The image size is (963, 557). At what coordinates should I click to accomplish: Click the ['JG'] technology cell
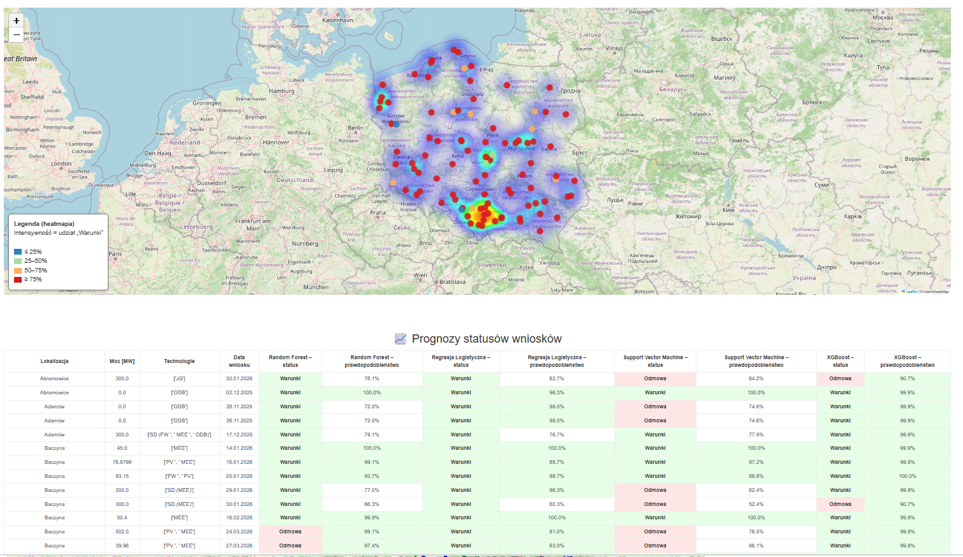[179, 379]
